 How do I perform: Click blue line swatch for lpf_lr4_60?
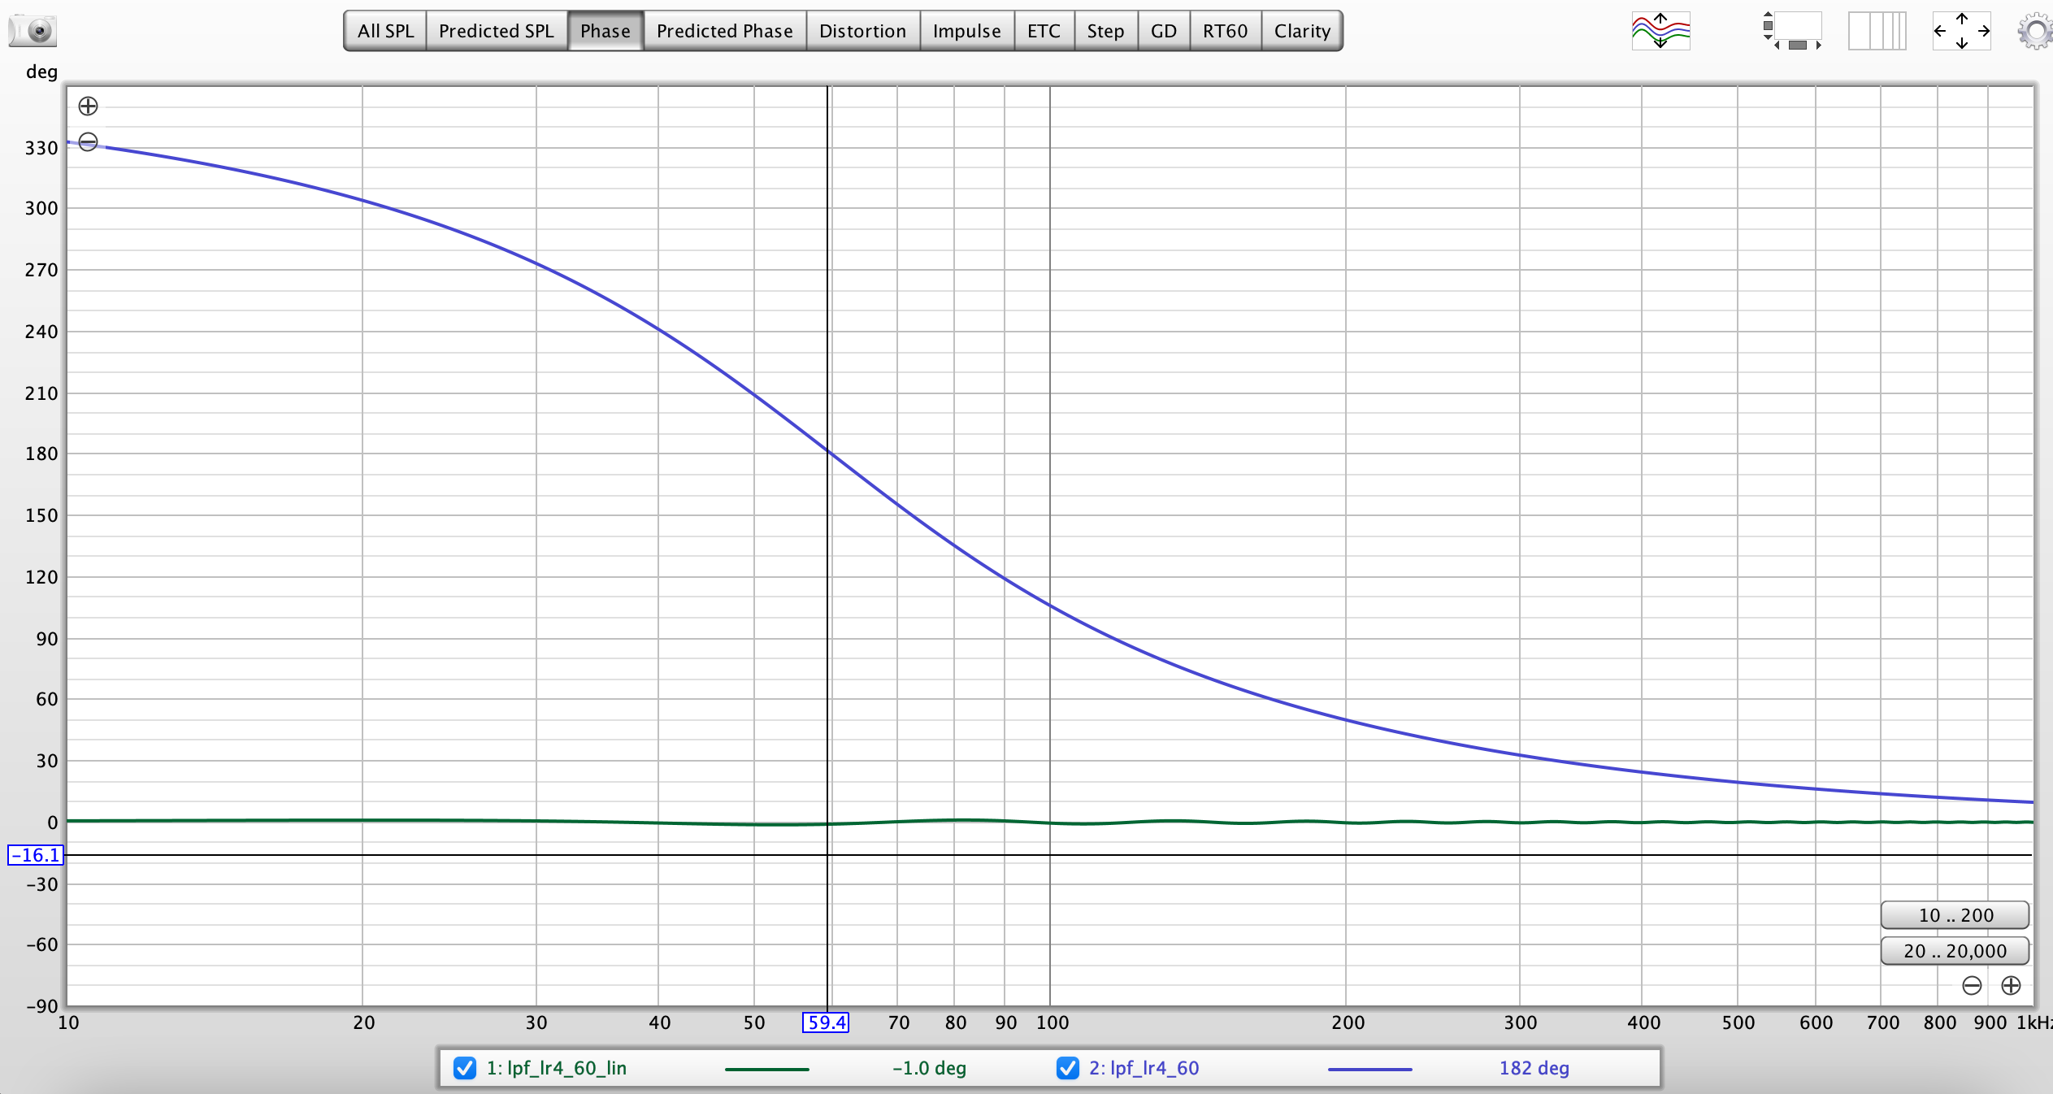coord(1369,1070)
